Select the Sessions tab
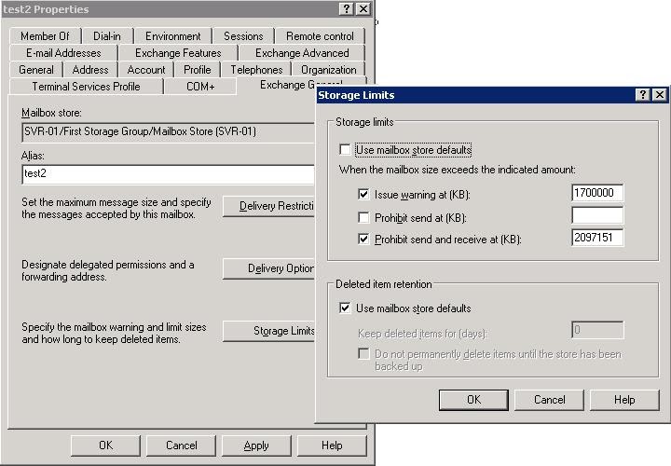Image resolution: width=671 pixels, height=466 pixels. pos(243,36)
